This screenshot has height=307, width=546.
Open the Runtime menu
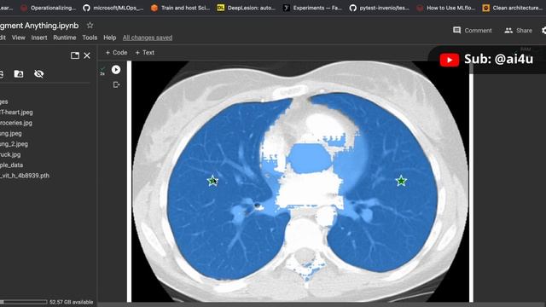pos(65,38)
